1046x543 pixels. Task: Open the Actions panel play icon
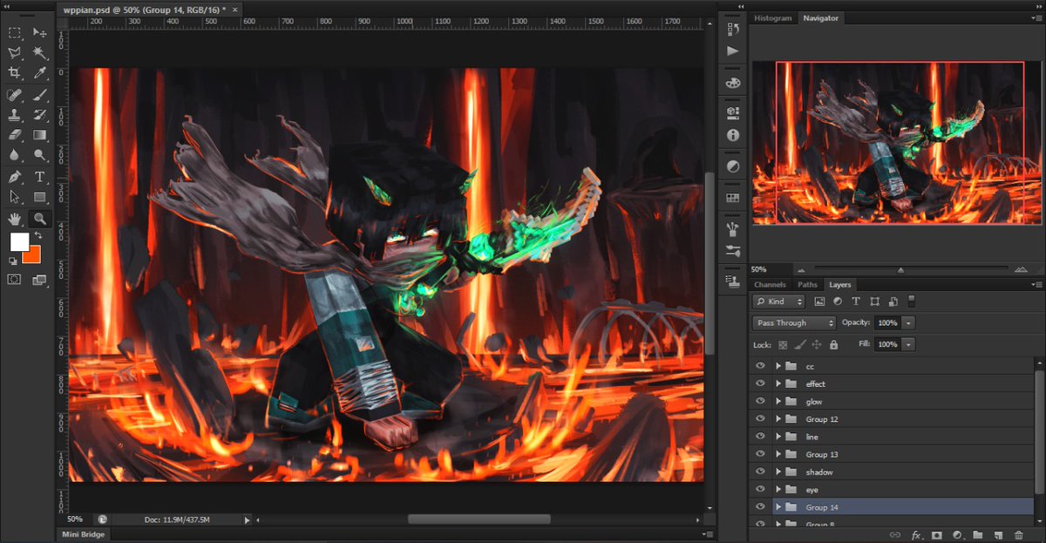pyautogui.click(x=732, y=51)
